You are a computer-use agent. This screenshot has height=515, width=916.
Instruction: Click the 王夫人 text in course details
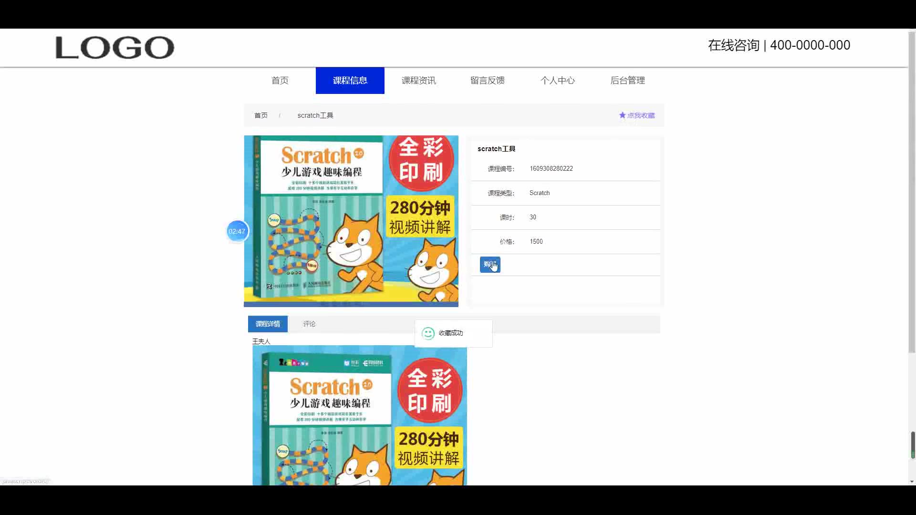click(x=261, y=341)
